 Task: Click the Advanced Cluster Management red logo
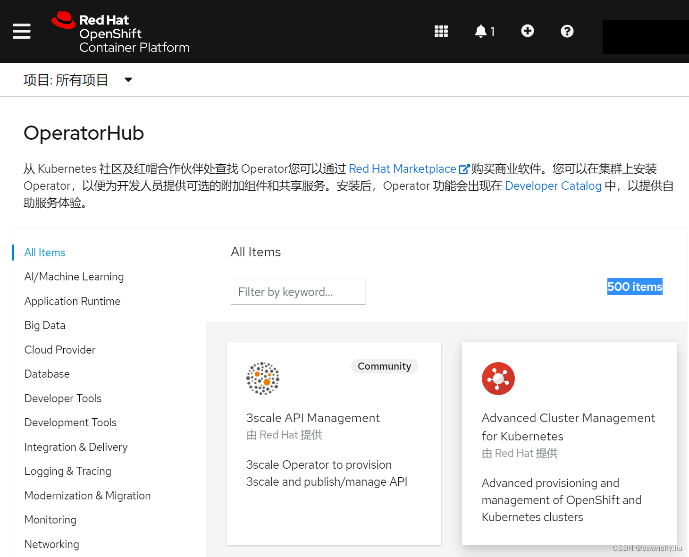click(x=498, y=379)
